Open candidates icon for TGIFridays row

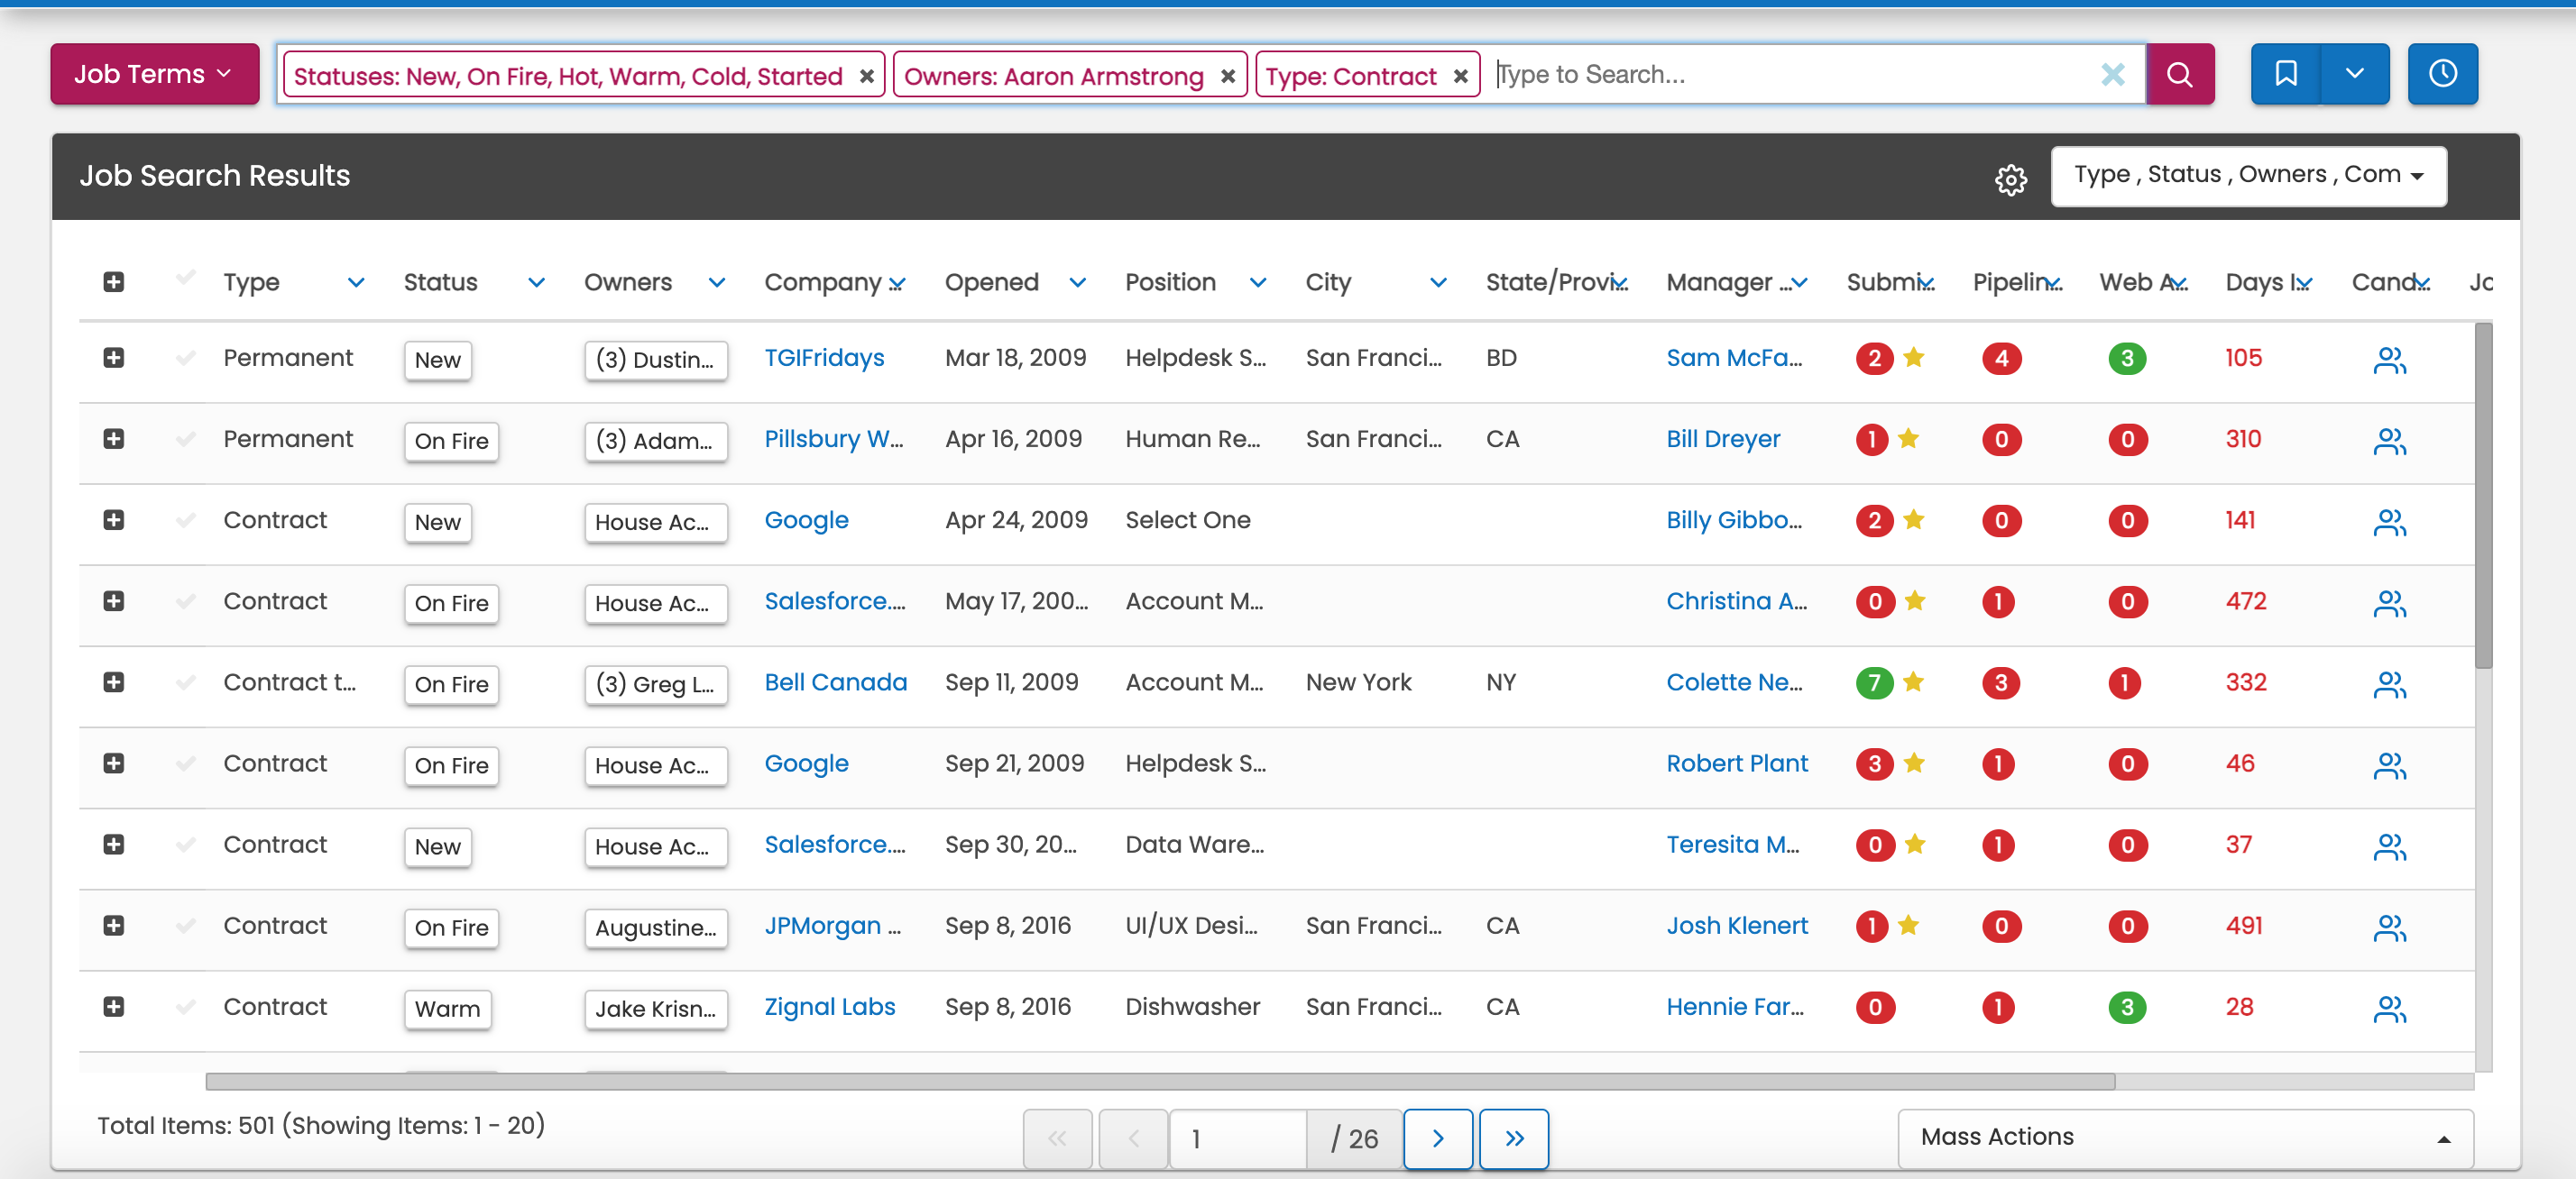click(2388, 360)
